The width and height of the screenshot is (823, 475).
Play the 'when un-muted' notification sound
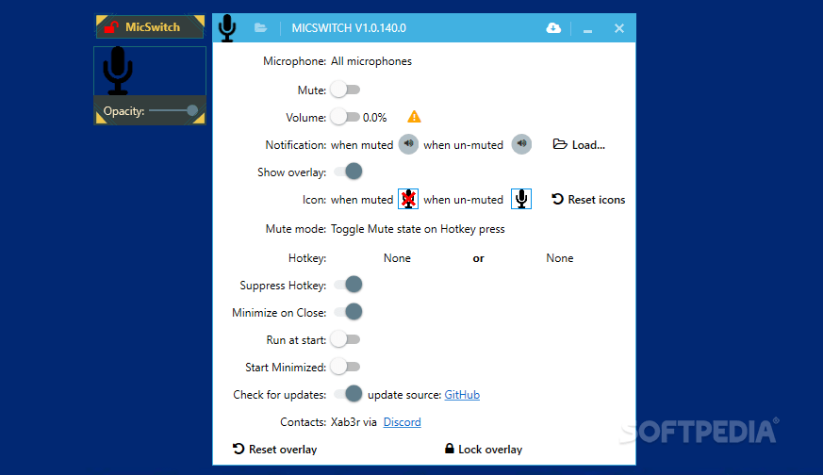(x=521, y=144)
